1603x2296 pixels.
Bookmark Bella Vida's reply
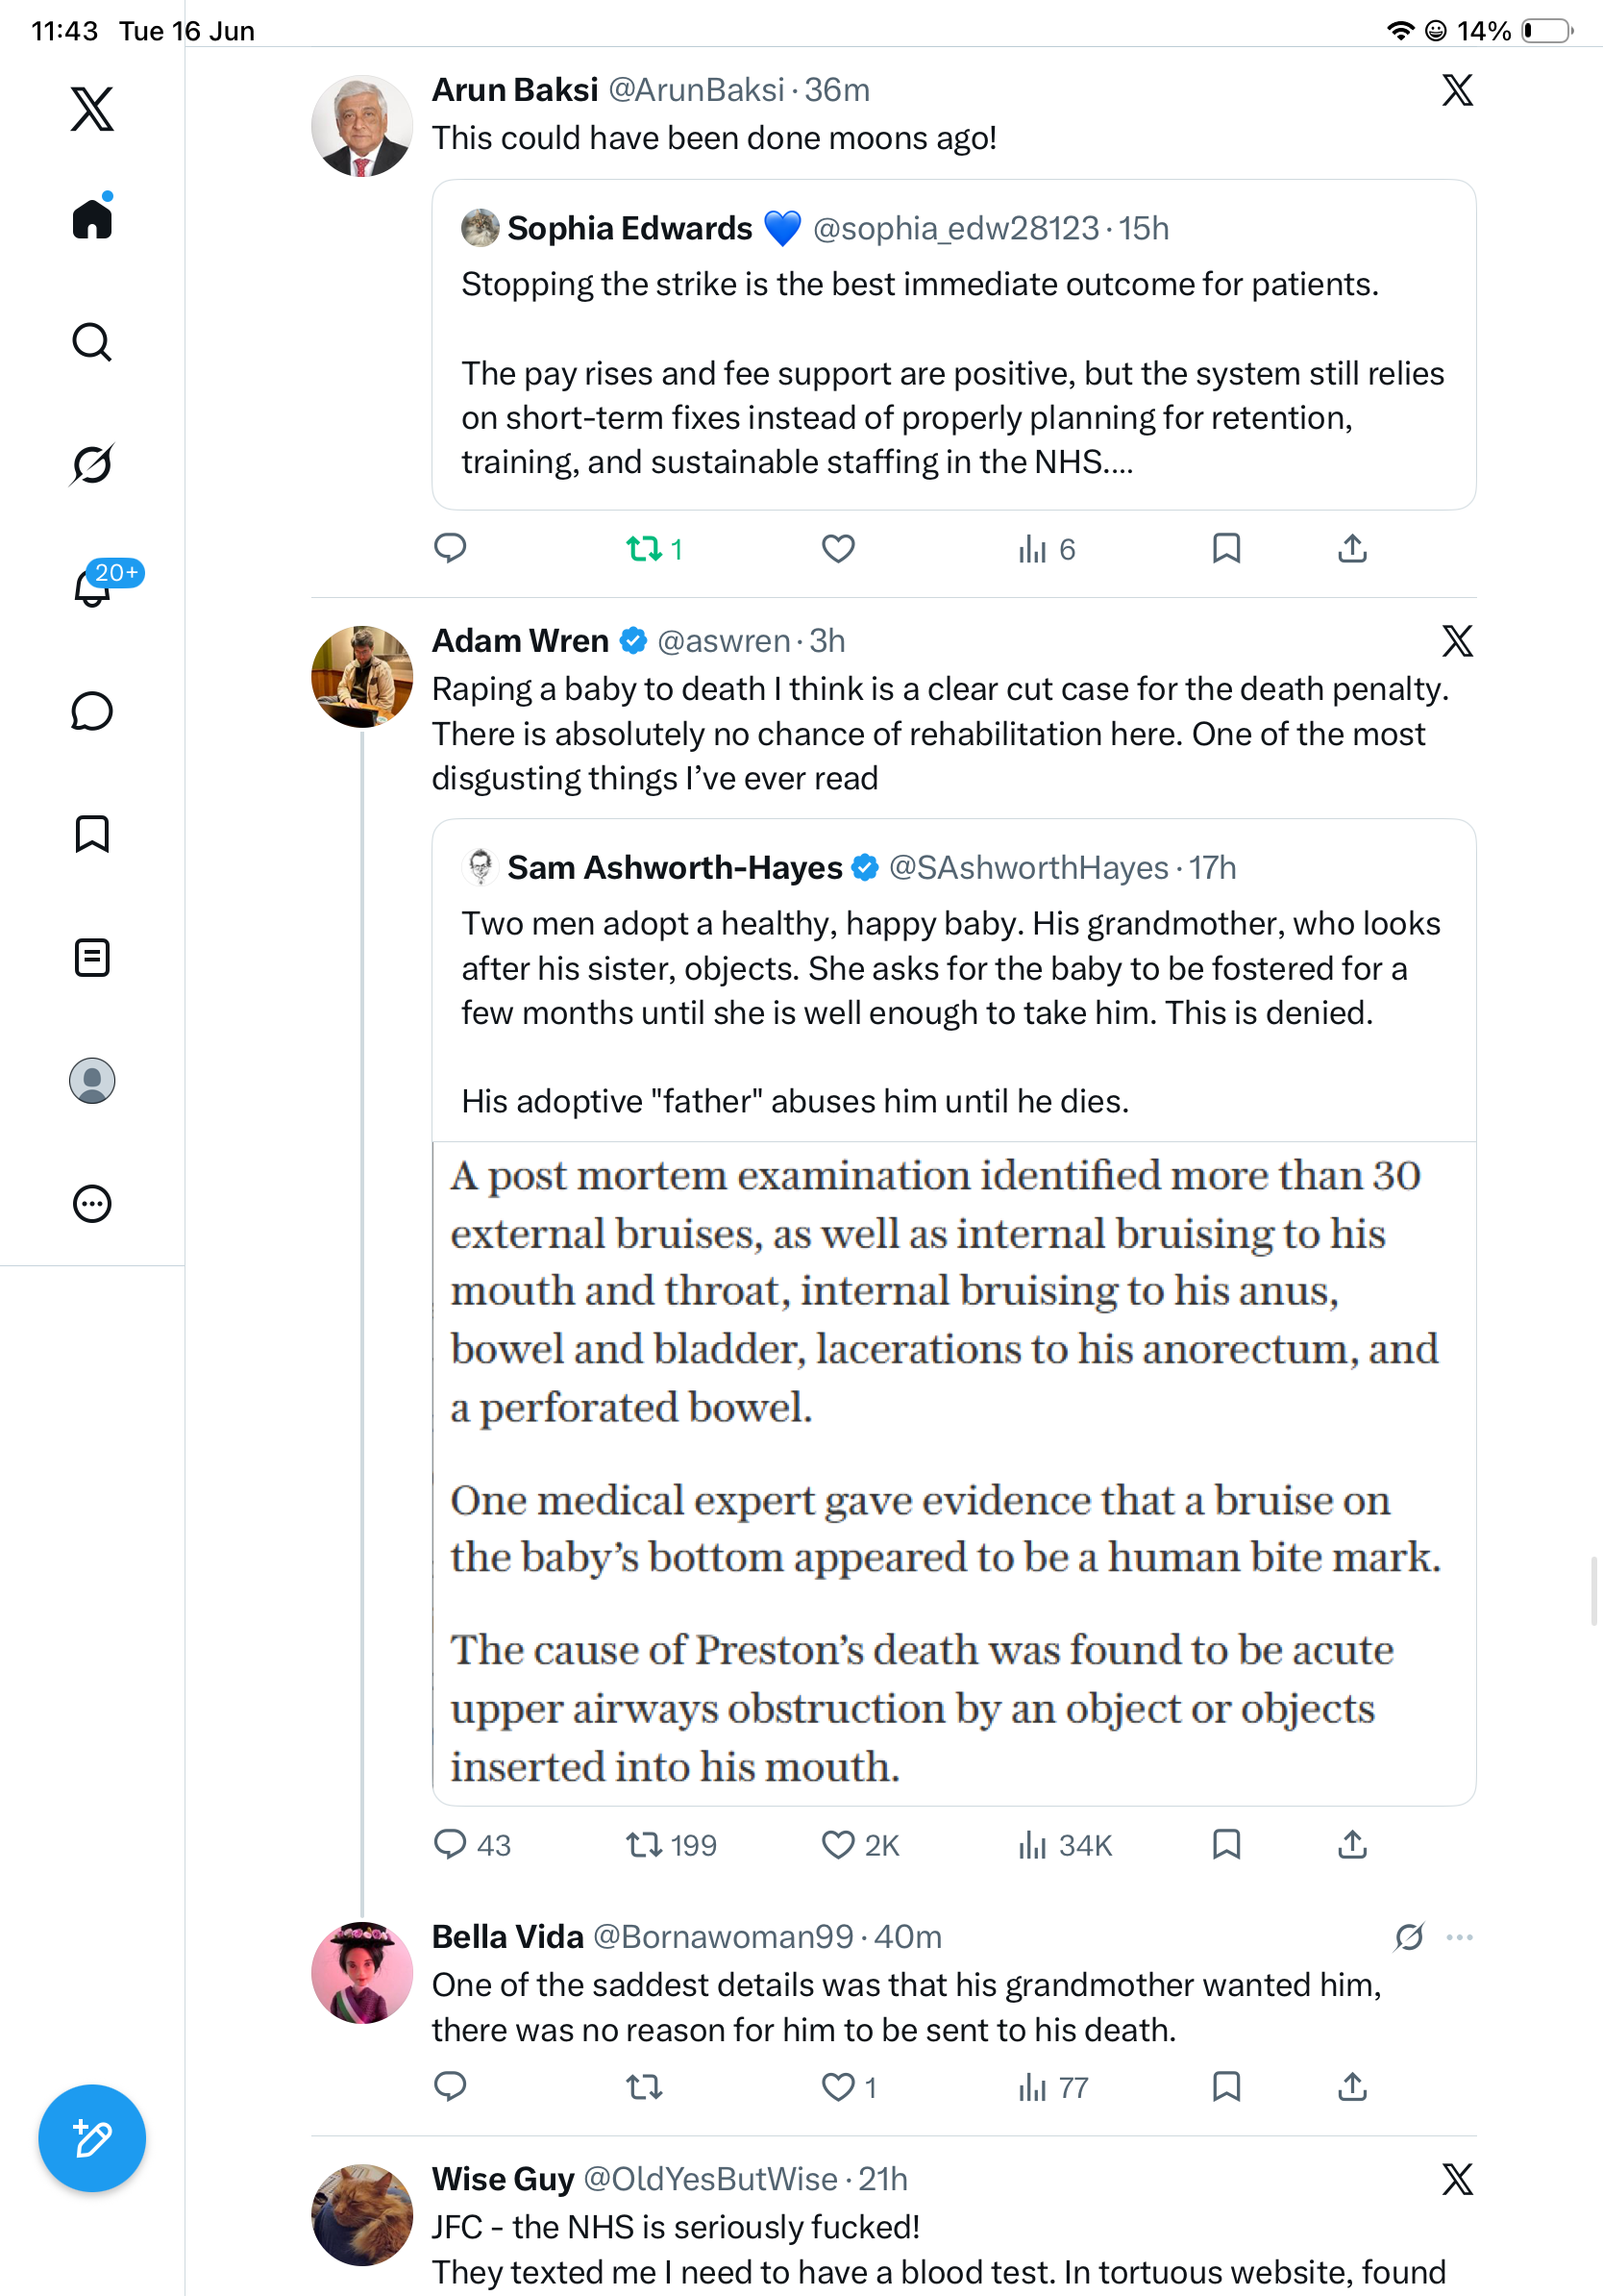tap(1226, 2086)
